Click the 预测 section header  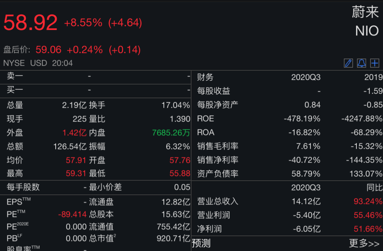click(x=201, y=243)
